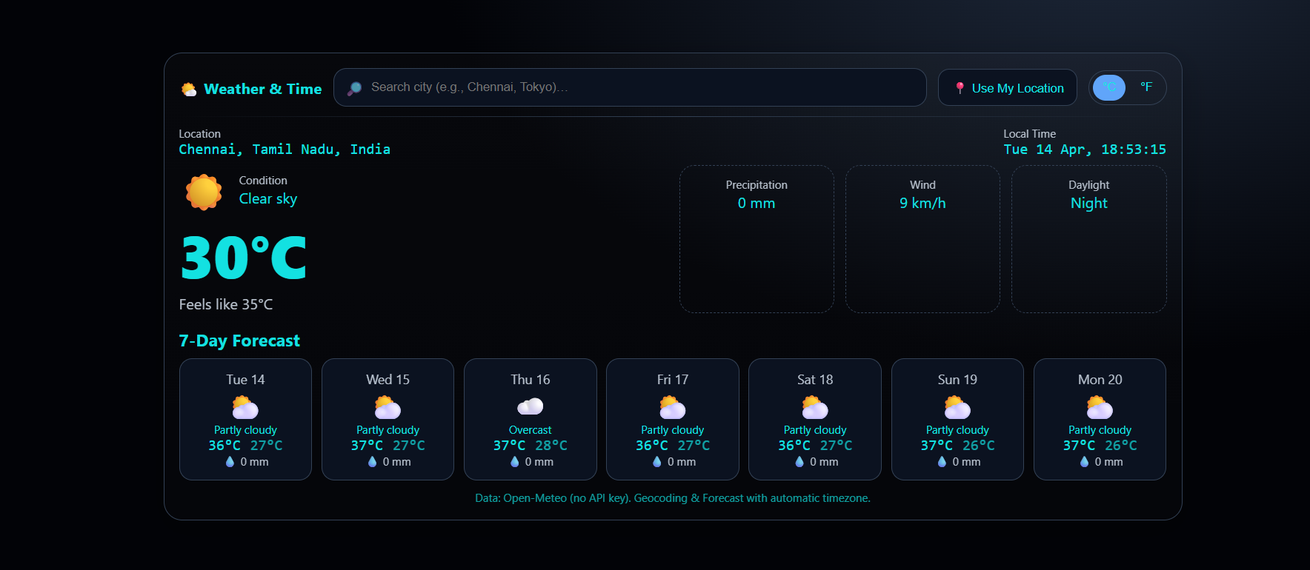Screen dimensions: 1310x570
Task: Click 37°C high on Sun 19 card
Action: (x=937, y=446)
